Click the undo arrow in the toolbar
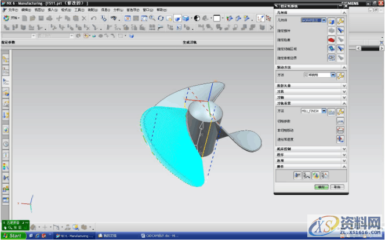This screenshot has height=240, width=385. point(95,19)
